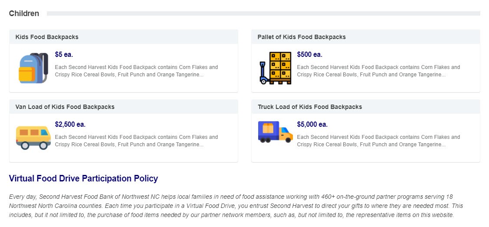
Task: Click the delivery truck icon
Action: [275, 132]
